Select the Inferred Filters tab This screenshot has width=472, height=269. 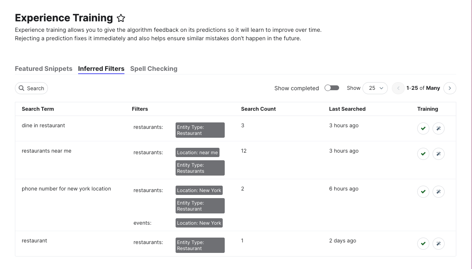pyautogui.click(x=101, y=68)
